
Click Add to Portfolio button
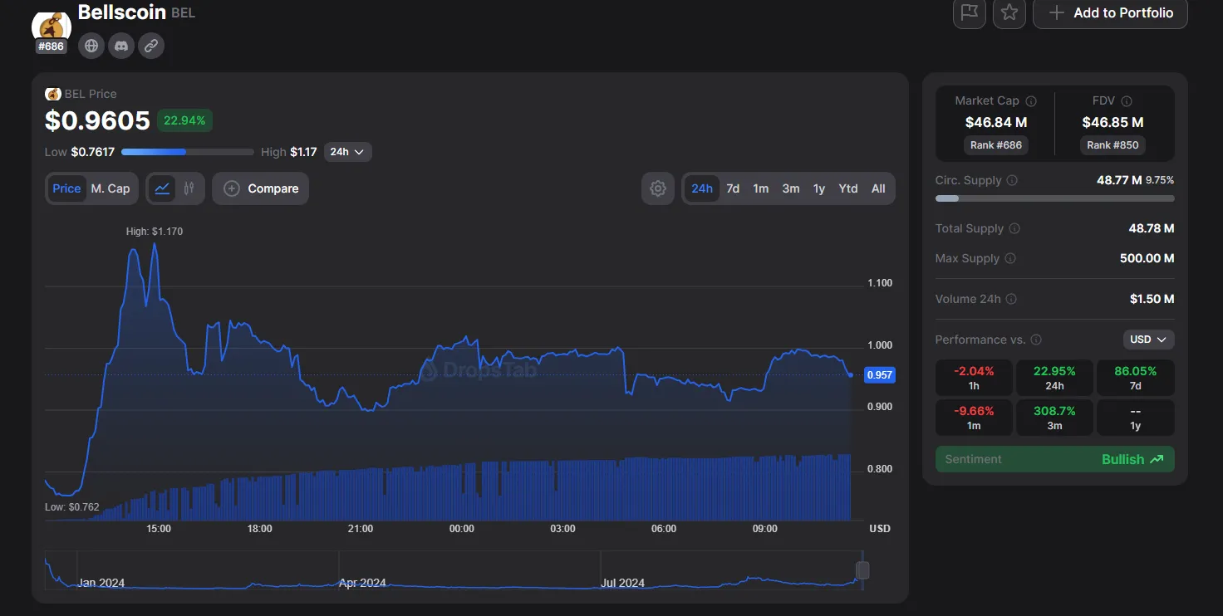(1110, 12)
